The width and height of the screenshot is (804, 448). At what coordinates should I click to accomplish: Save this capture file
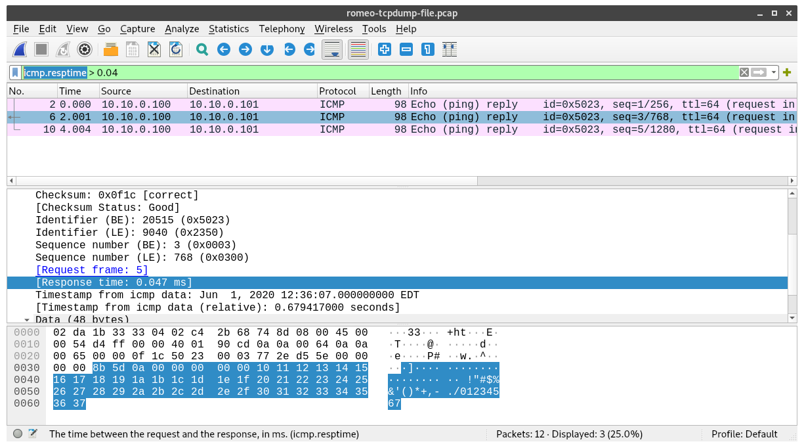(x=133, y=49)
